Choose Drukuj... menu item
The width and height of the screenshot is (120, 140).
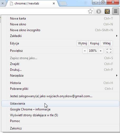coord(60,70)
